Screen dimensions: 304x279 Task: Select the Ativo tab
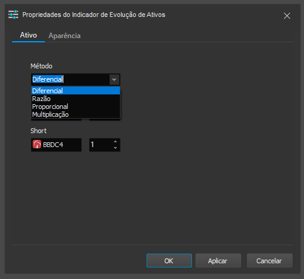[28, 35]
